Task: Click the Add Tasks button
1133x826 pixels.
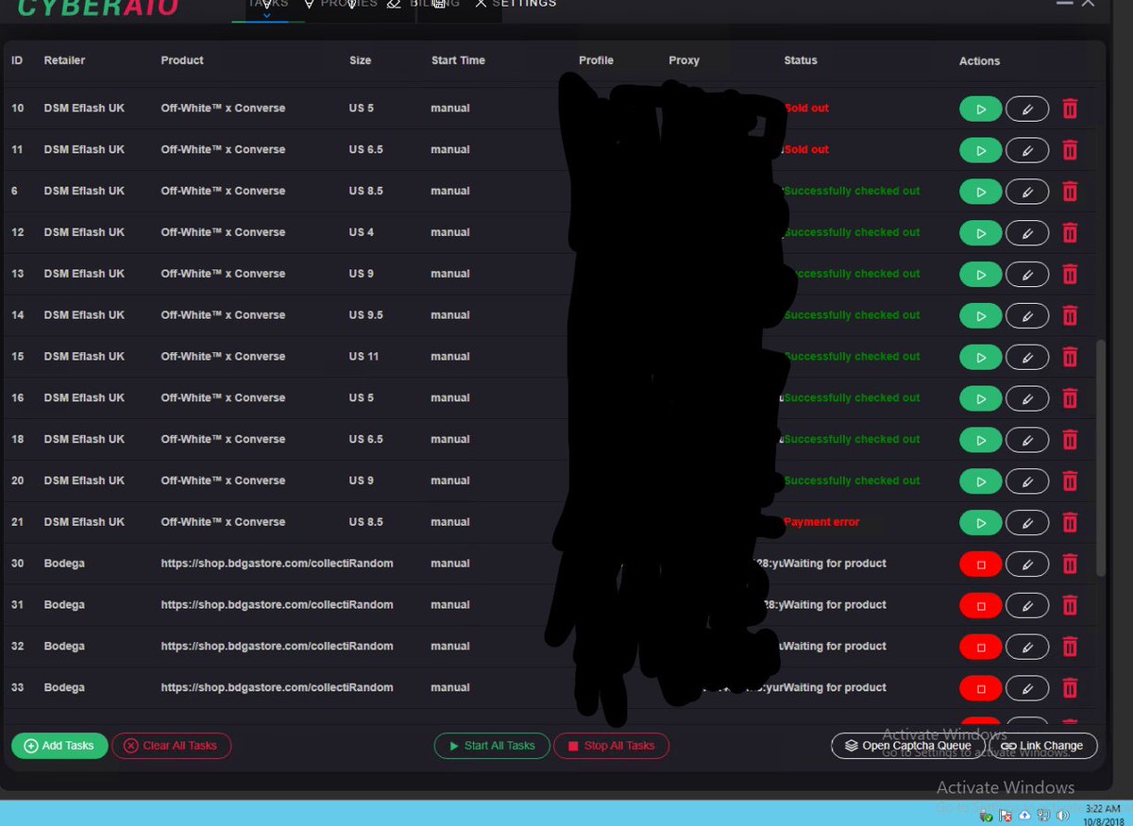Action: click(x=59, y=746)
